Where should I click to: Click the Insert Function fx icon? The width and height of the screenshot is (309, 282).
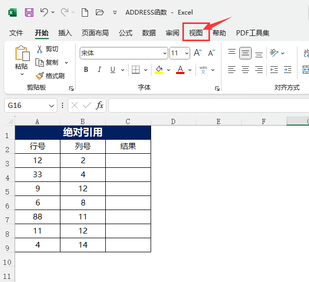pyautogui.click(x=100, y=105)
